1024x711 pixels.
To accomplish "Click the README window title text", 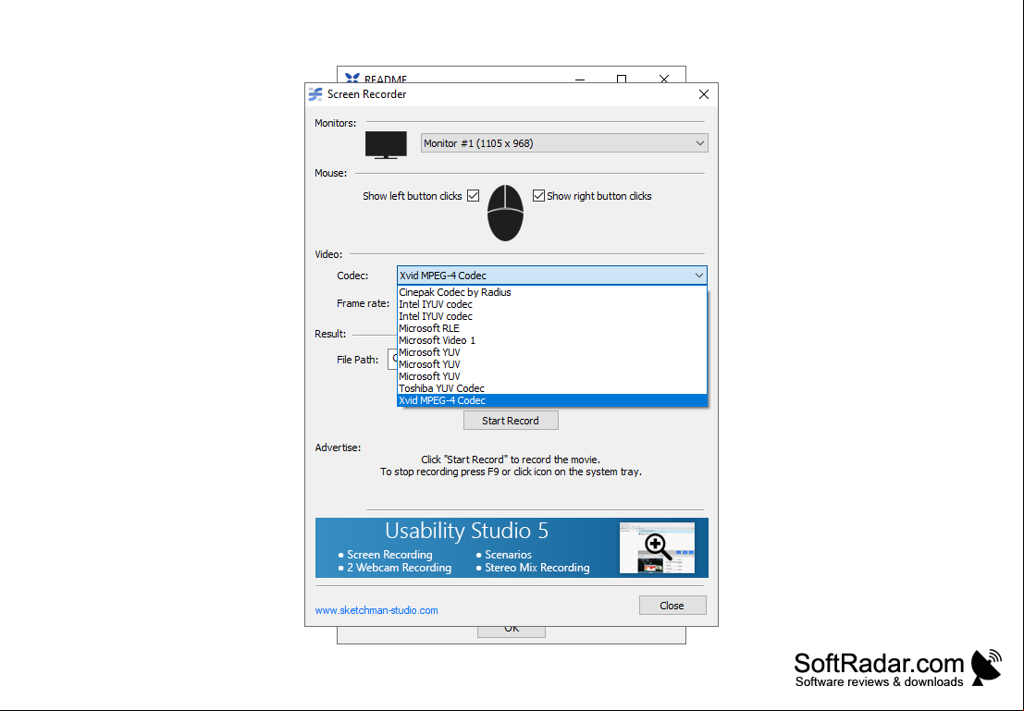I will [386, 79].
